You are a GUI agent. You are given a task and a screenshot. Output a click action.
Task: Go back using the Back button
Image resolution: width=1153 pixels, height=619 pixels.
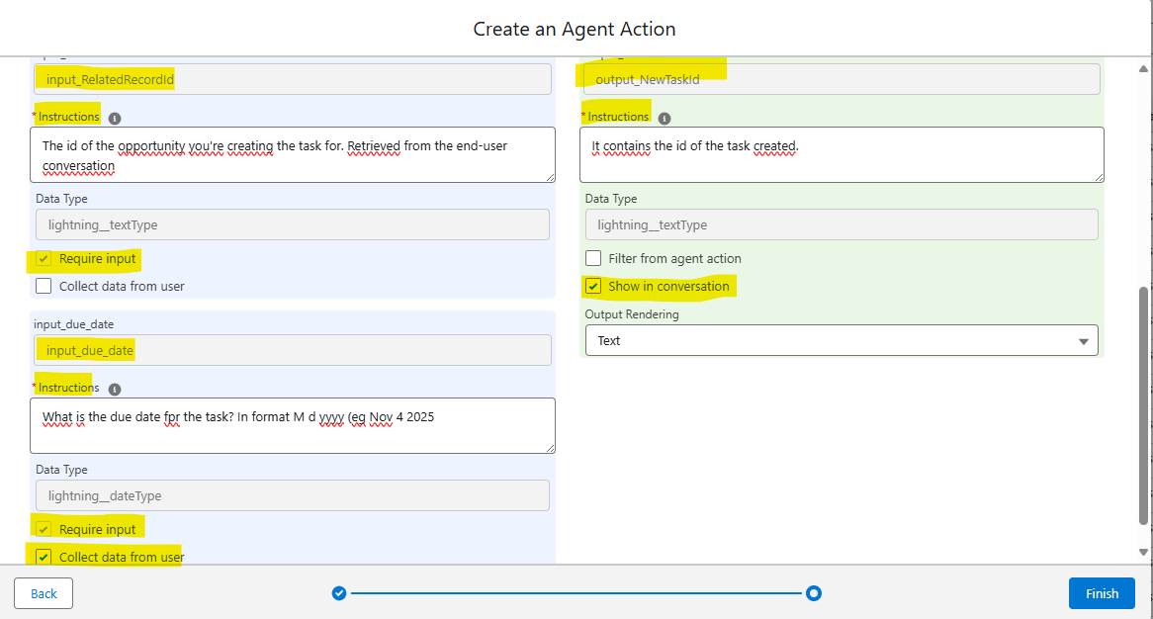click(44, 593)
